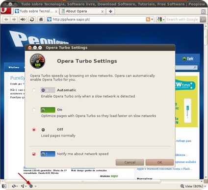Click the horizontal scrollbar thumb
208x190 pixels.
(83, 181)
